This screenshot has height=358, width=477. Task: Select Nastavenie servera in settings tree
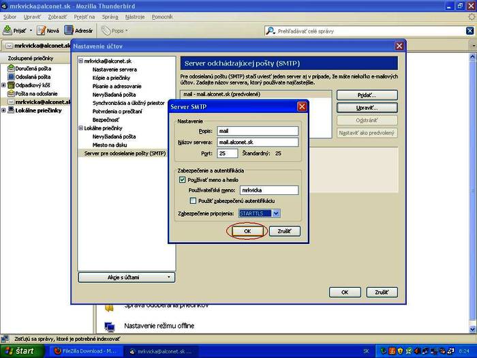(x=114, y=70)
